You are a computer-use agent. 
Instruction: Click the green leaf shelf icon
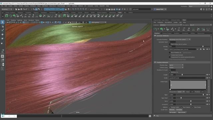coord(14,16)
